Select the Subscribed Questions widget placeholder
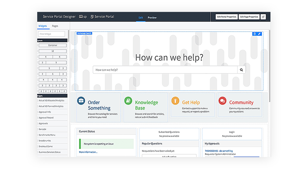Screen dimensions: 307x175 pyautogui.click(x=169, y=134)
